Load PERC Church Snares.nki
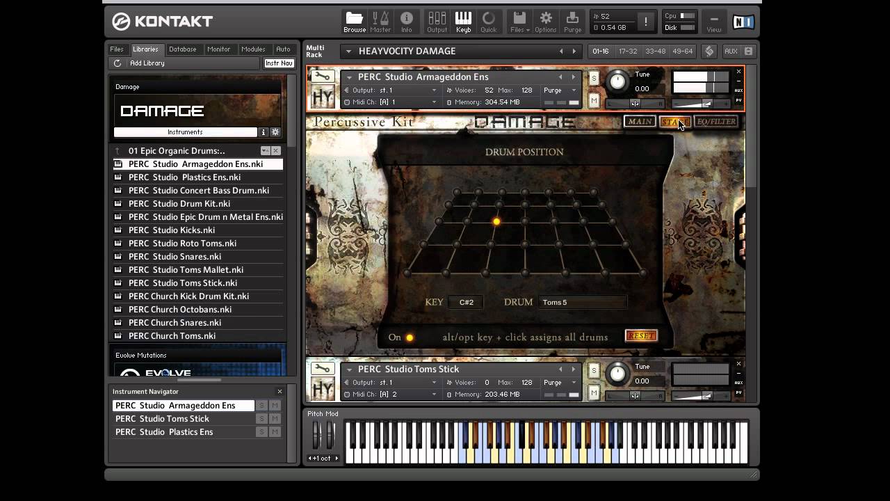This screenshot has width=890, height=501. click(197, 323)
